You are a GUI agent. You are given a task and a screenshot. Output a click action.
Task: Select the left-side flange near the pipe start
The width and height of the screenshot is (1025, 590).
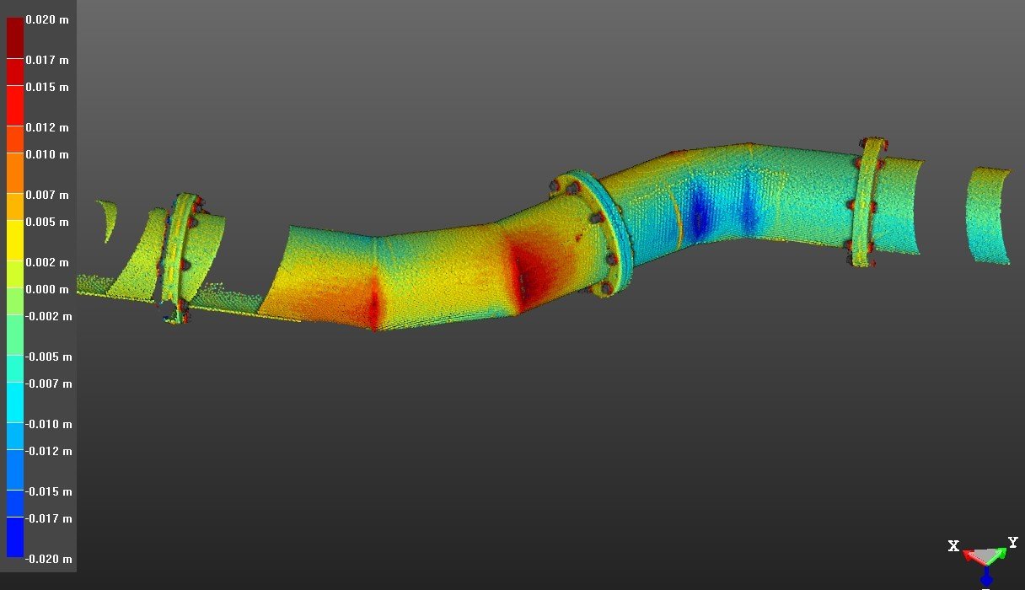(x=180, y=255)
